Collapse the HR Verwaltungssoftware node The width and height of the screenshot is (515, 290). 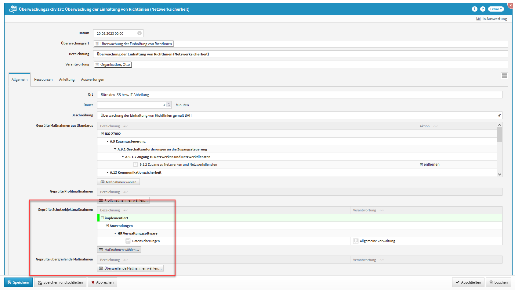pyautogui.click(x=115, y=233)
